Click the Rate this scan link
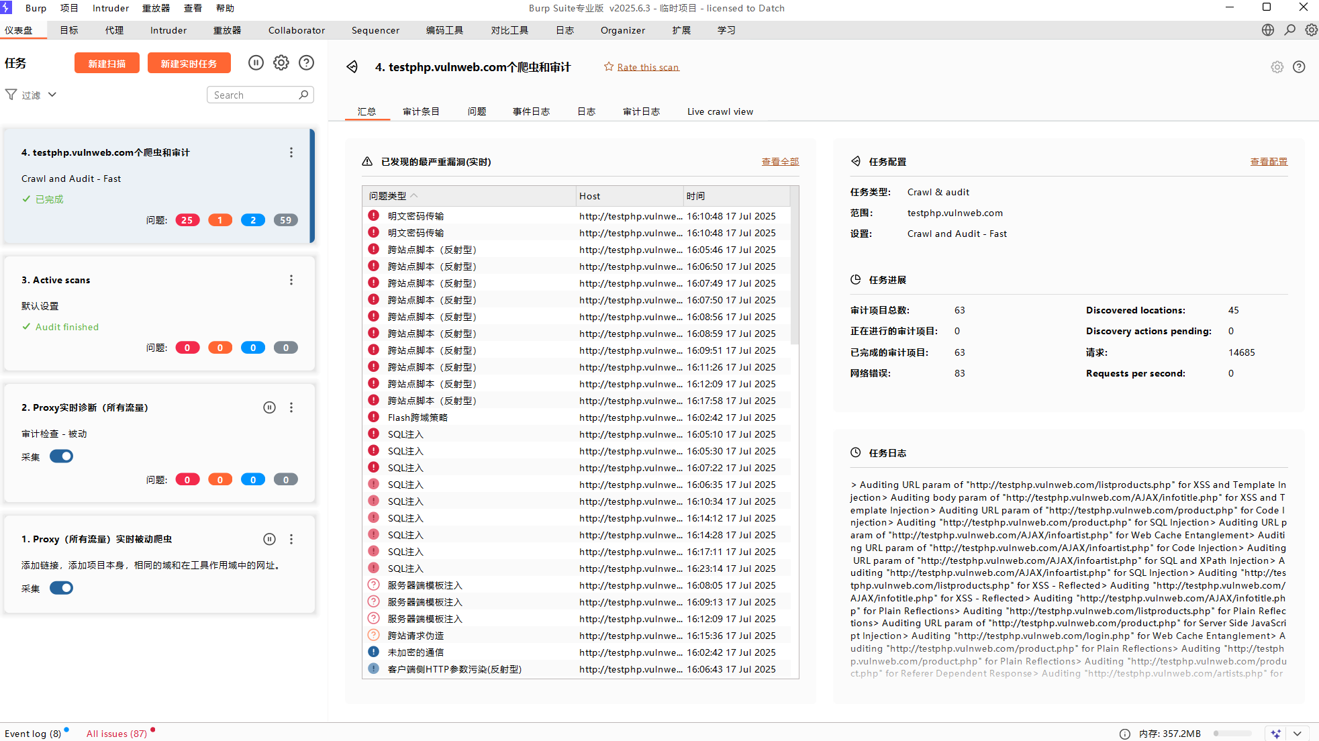This screenshot has width=1319, height=741. click(648, 67)
